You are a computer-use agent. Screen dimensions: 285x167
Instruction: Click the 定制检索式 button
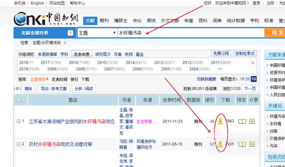click(245, 53)
